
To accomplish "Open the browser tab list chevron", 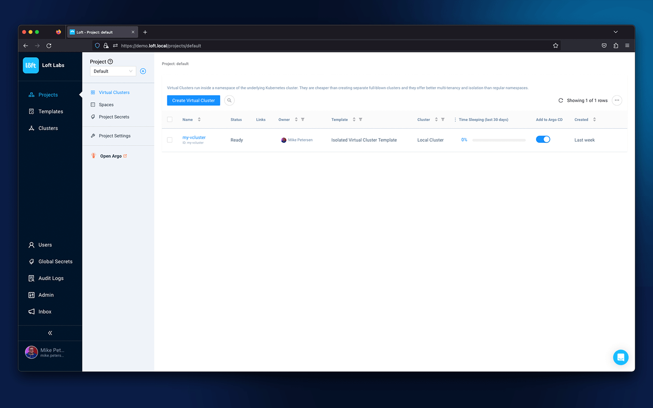I will [615, 32].
